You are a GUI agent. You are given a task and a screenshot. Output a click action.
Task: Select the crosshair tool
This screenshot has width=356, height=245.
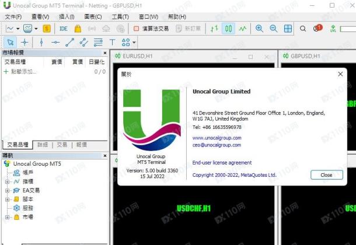tap(25, 42)
